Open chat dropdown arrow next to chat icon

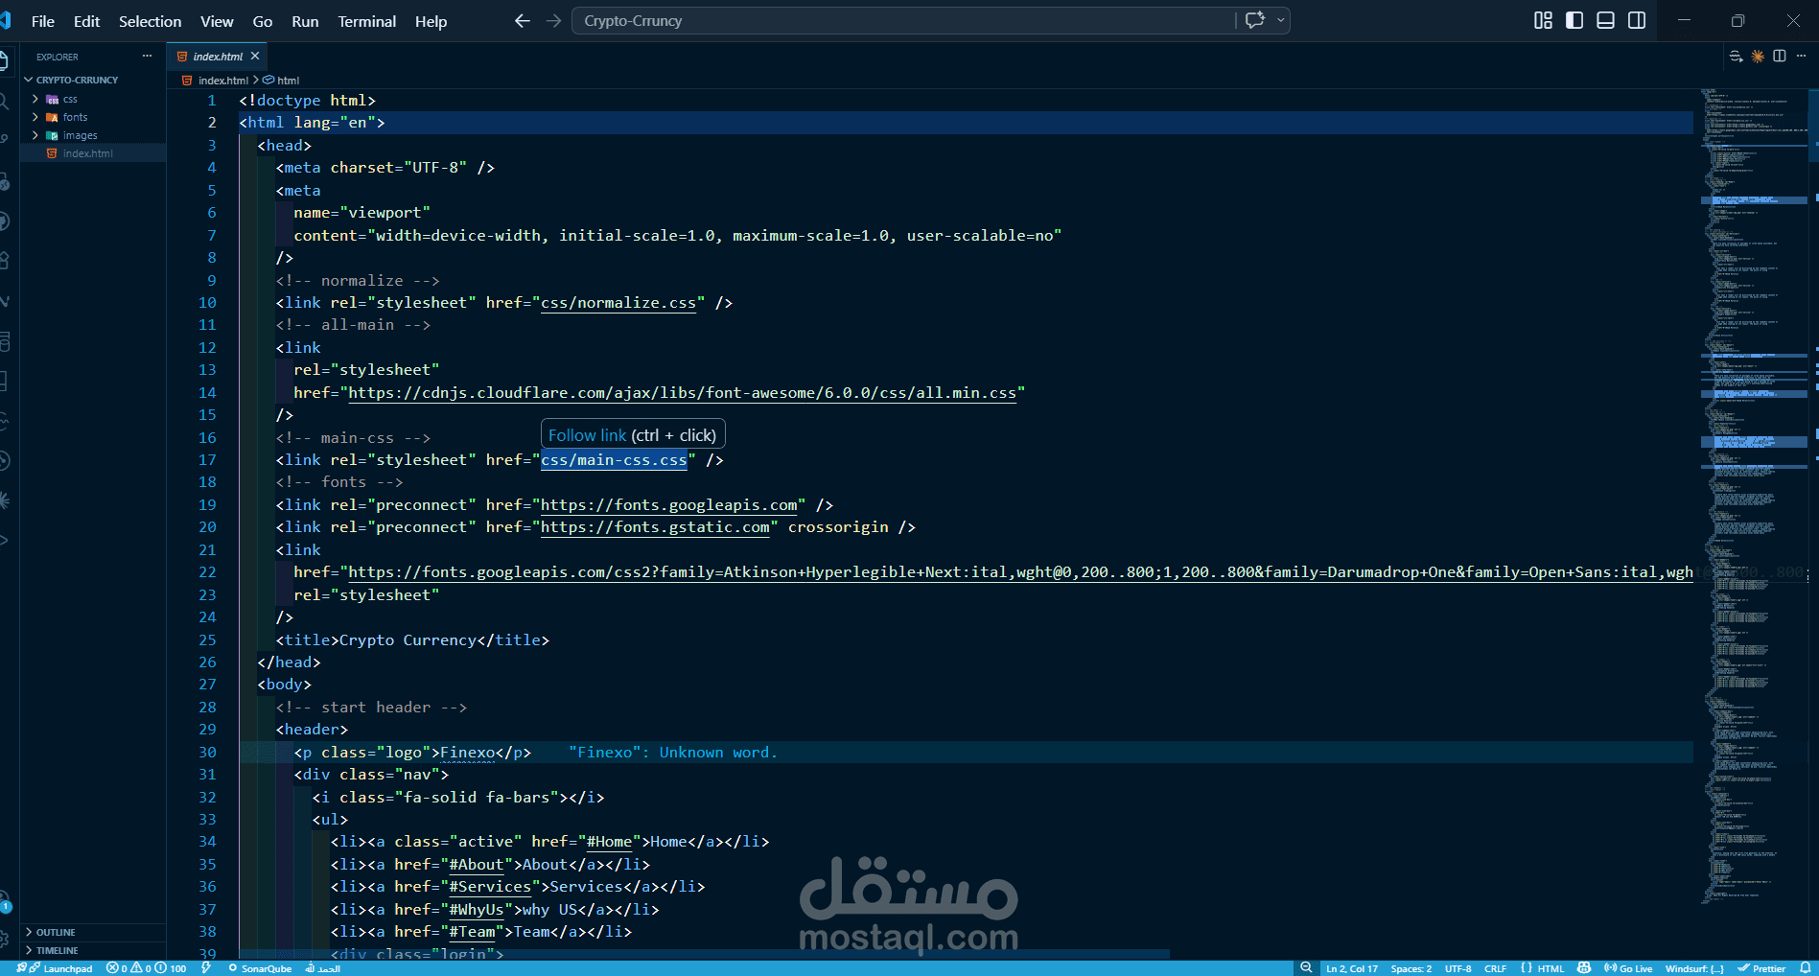(x=1280, y=20)
